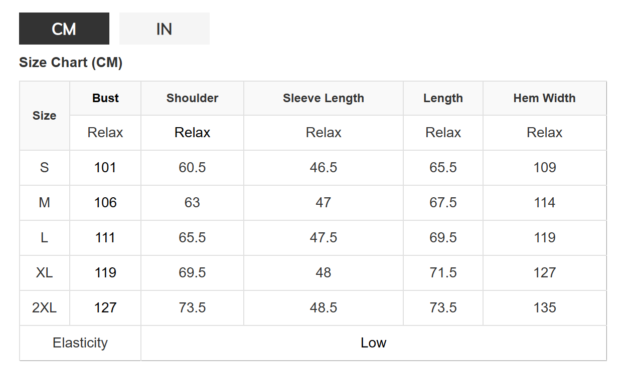
Task: Click the Hem Width column header
Action: click(545, 98)
